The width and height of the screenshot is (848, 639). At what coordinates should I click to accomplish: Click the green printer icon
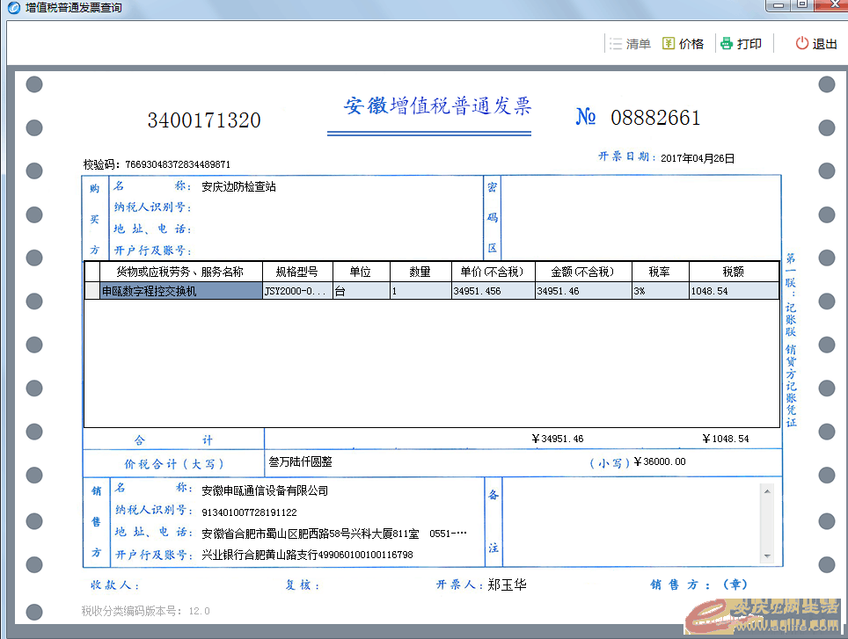[x=726, y=44]
